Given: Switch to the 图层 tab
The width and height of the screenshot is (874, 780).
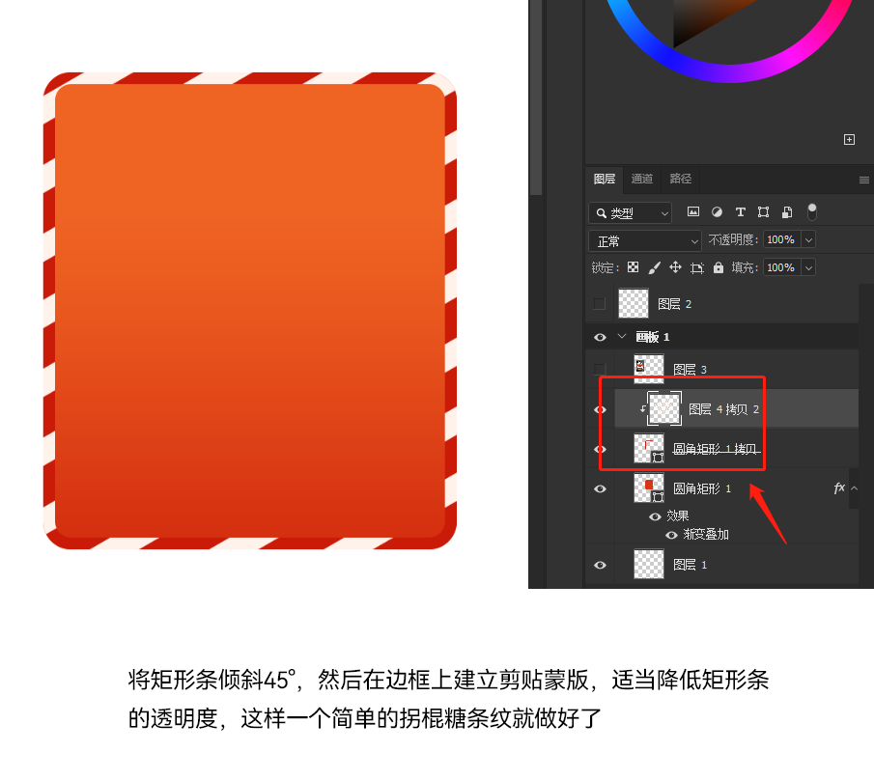Looking at the screenshot, I should click(605, 179).
